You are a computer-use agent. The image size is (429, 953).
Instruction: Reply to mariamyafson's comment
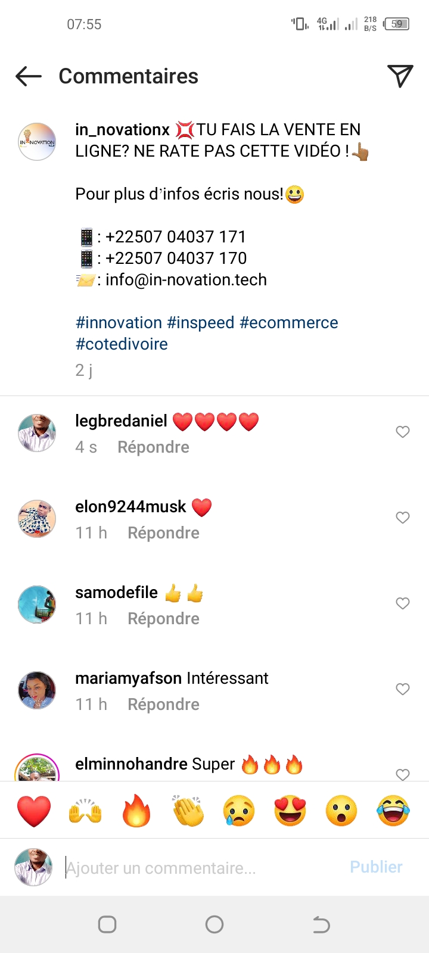click(x=163, y=705)
